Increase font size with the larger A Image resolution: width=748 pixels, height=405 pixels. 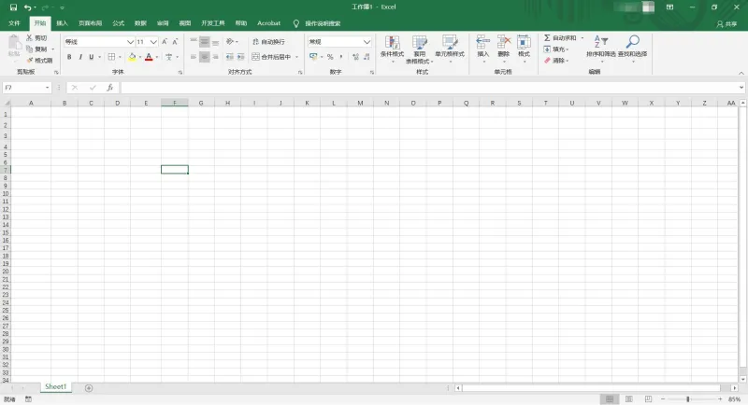165,42
